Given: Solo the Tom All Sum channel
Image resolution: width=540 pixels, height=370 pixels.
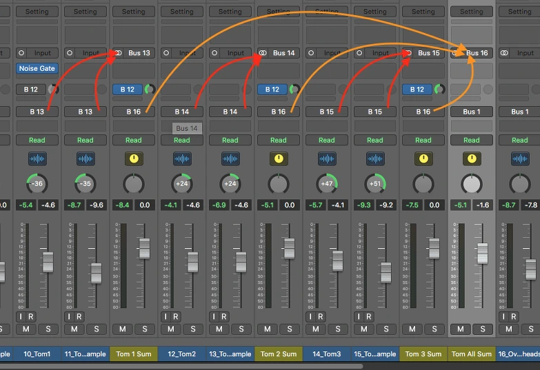Looking at the screenshot, I should point(483,329).
